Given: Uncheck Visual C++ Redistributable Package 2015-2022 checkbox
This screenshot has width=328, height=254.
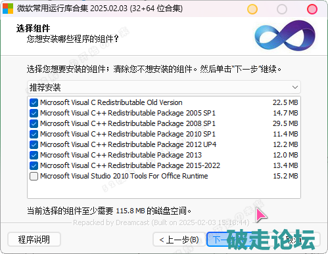Looking at the screenshot, I should [34, 165].
